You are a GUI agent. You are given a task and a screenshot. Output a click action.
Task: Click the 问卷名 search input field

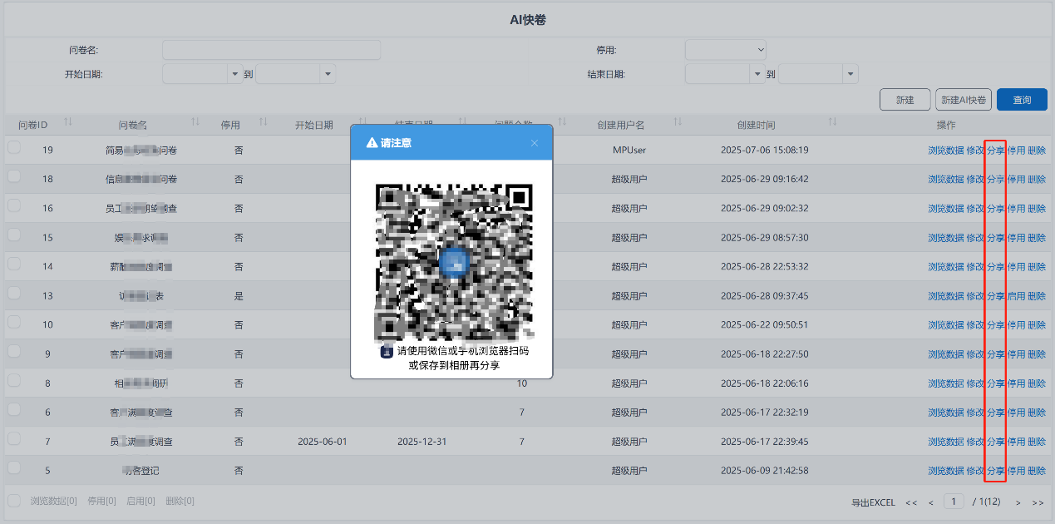(x=271, y=50)
